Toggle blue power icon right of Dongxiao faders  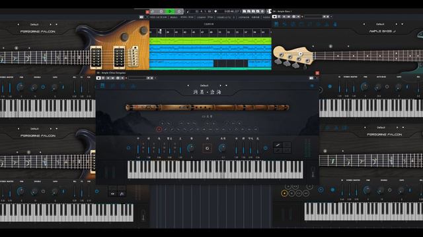coord(266,148)
